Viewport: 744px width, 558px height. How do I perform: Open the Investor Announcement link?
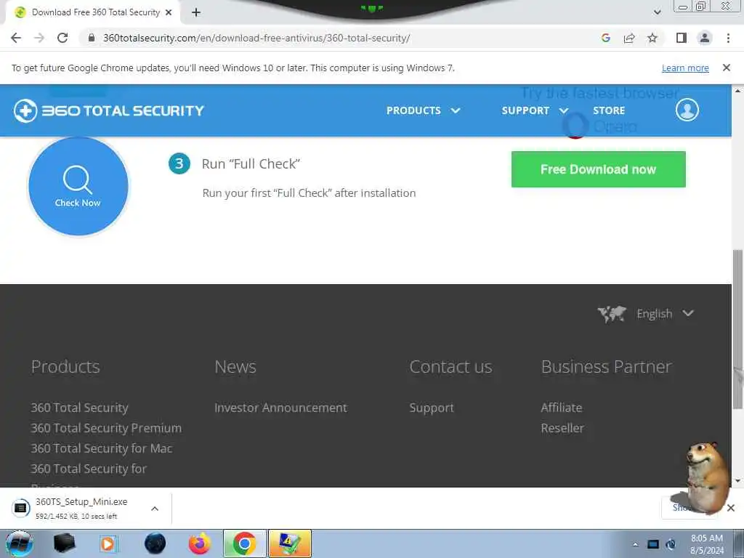click(x=281, y=408)
